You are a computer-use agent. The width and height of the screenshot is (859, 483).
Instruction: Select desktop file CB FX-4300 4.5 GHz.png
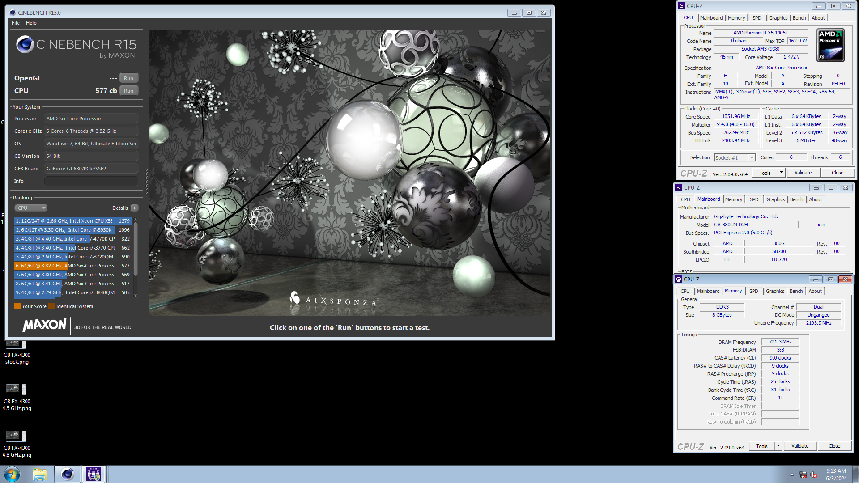[x=17, y=398]
